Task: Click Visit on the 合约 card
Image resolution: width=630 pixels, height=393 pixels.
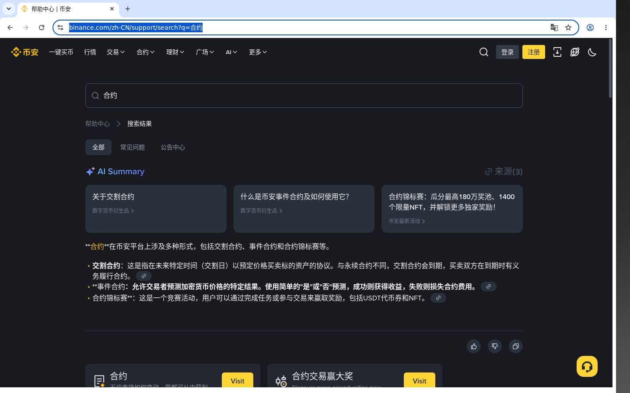Action: pyautogui.click(x=238, y=380)
